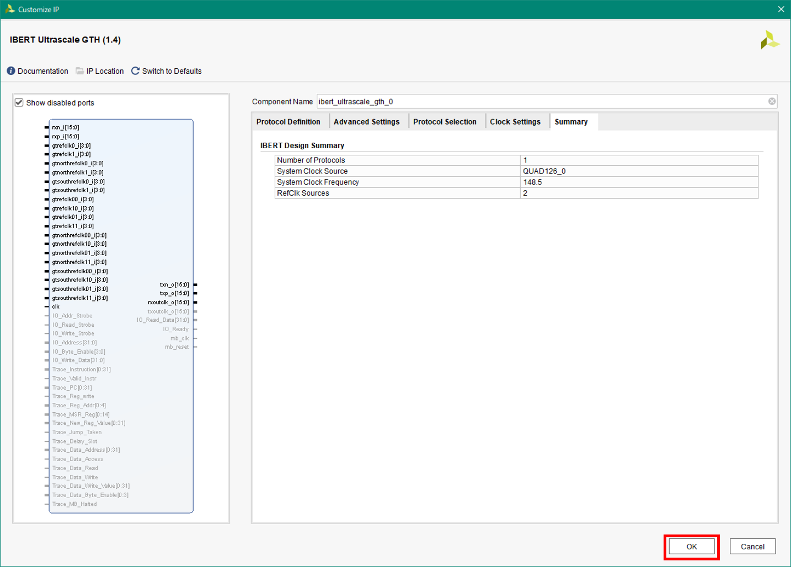The width and height of the screenshot is (791, 567).
Task: Select the Trace_MB_Halted port
Action: tap(74, 504)
